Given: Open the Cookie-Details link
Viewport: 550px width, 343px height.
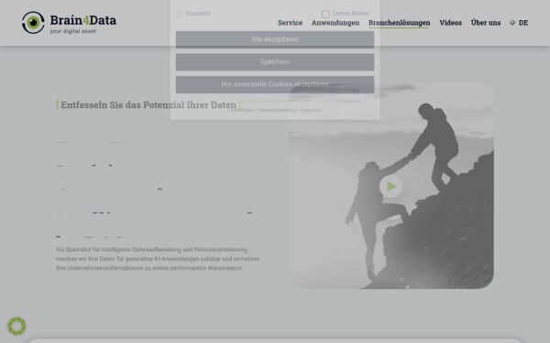Looking at the screenshot, I should [240, 110].
